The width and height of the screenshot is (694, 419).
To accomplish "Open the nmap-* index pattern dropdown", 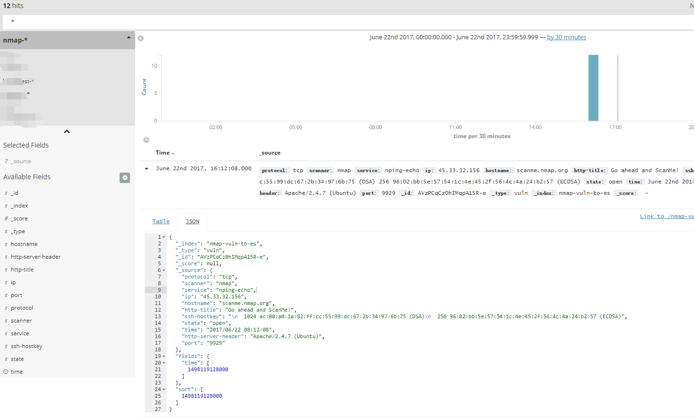I will tap(68, 40).
